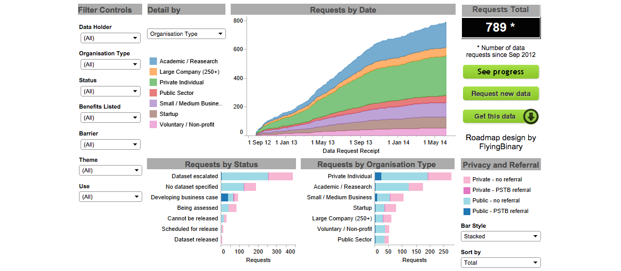Screen dimensions: 621x271
Task: Click the 'Scheduled for release' row label
Action: (x=190, y=229)
